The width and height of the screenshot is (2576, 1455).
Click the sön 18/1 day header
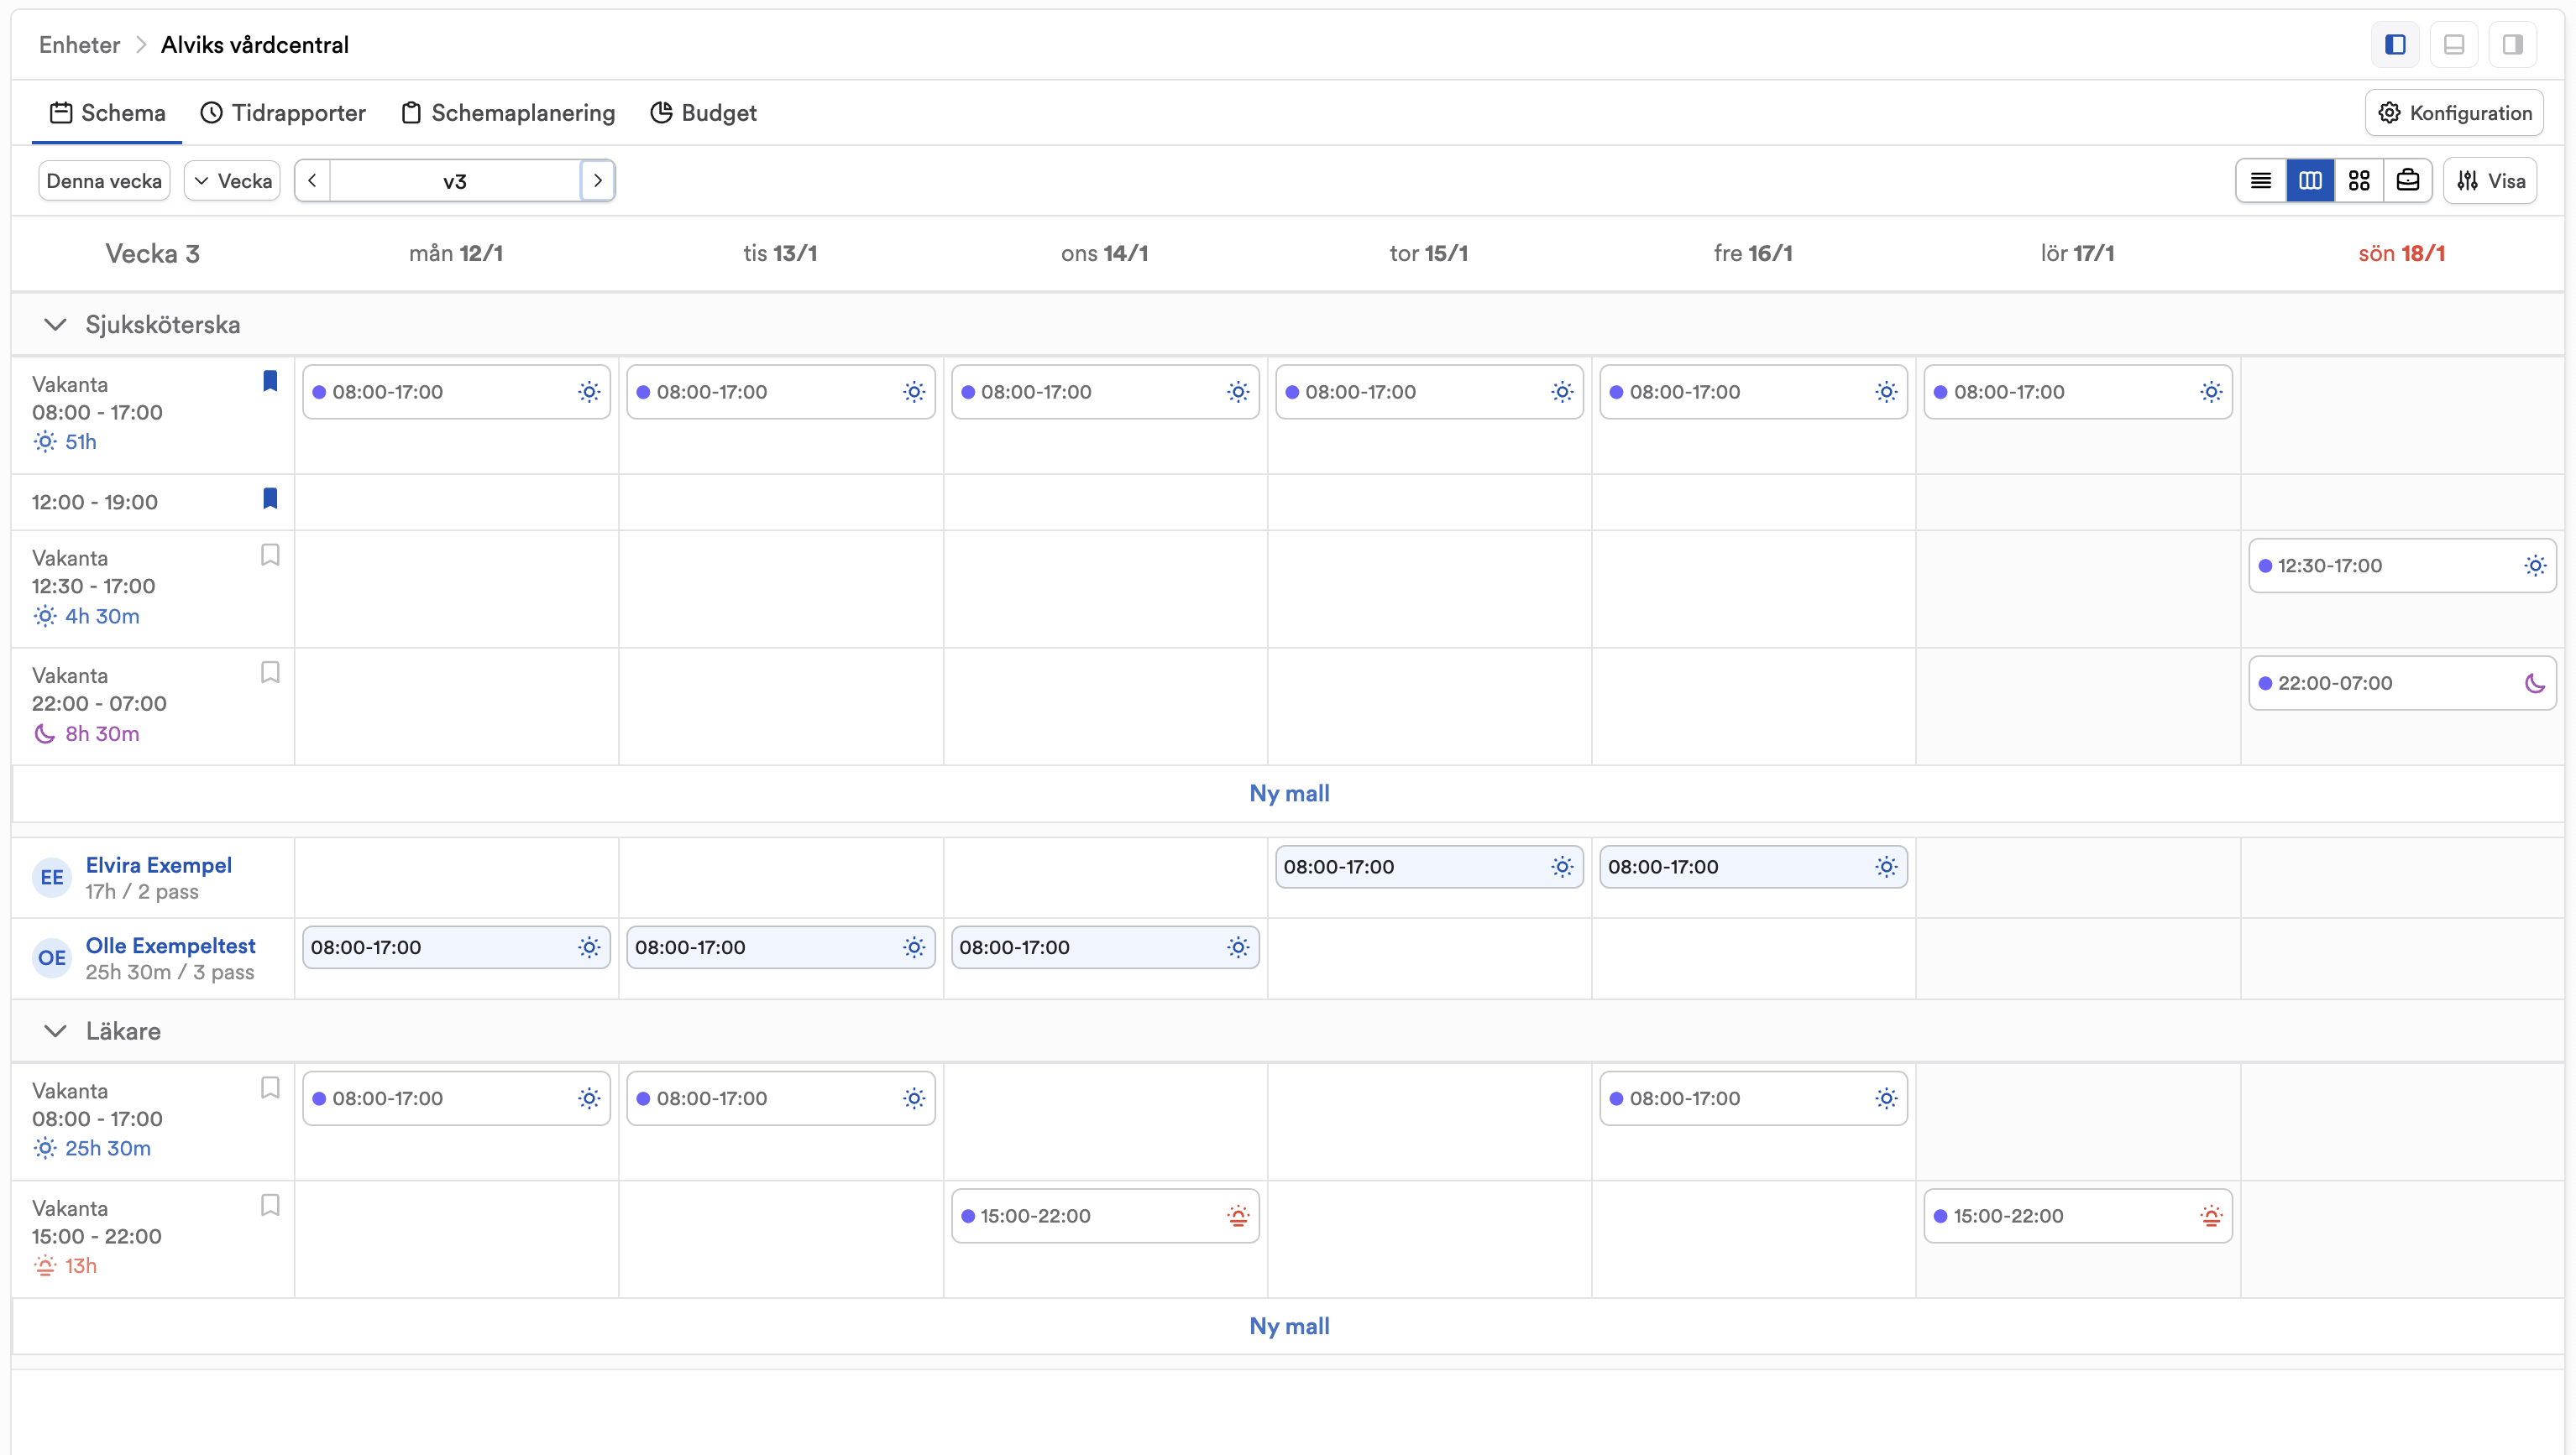(x=2402, y=253)
